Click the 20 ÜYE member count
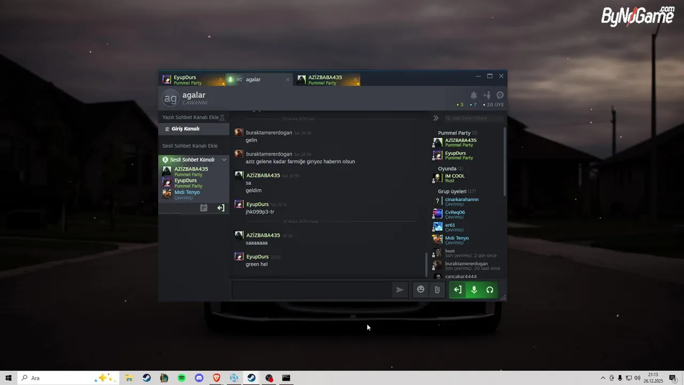This screenshot has height=385, width=684. point(495,105)
